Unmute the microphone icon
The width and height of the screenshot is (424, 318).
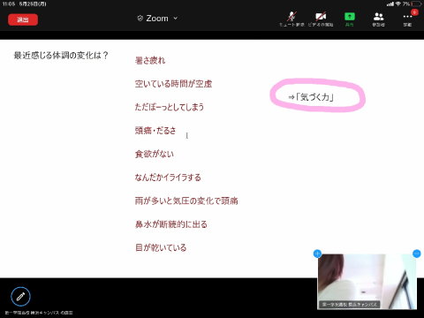tap(291, 17)
